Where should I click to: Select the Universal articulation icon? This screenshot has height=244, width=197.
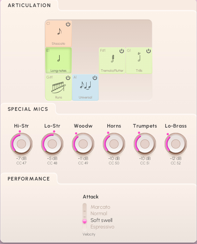coord(85,86)
